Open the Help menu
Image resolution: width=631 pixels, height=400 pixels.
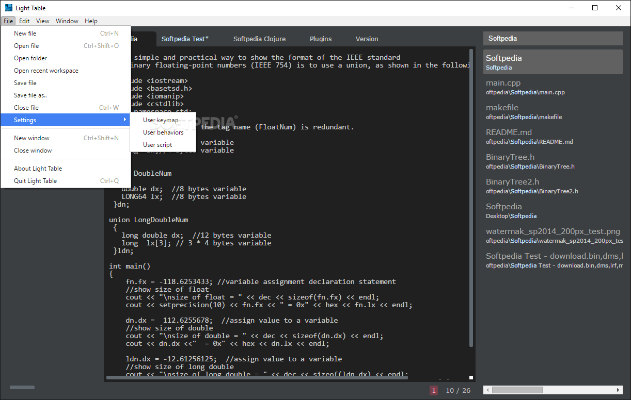91,21
